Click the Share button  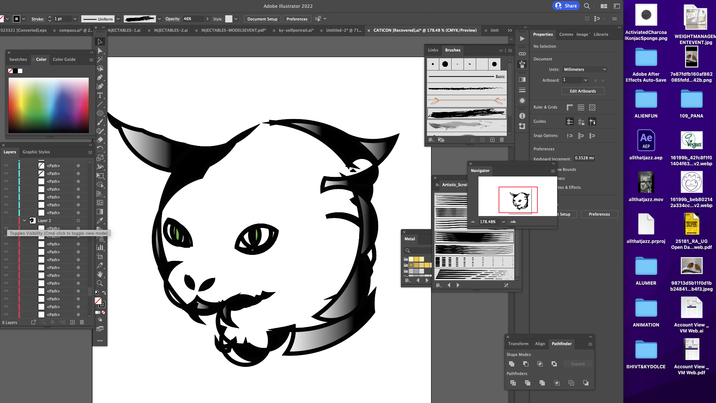(x=566, y=6)
